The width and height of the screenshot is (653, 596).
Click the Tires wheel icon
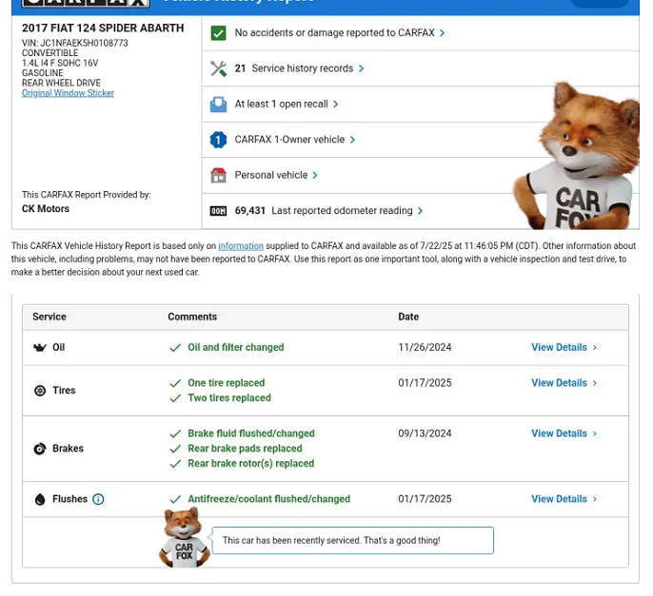point(40,391)
